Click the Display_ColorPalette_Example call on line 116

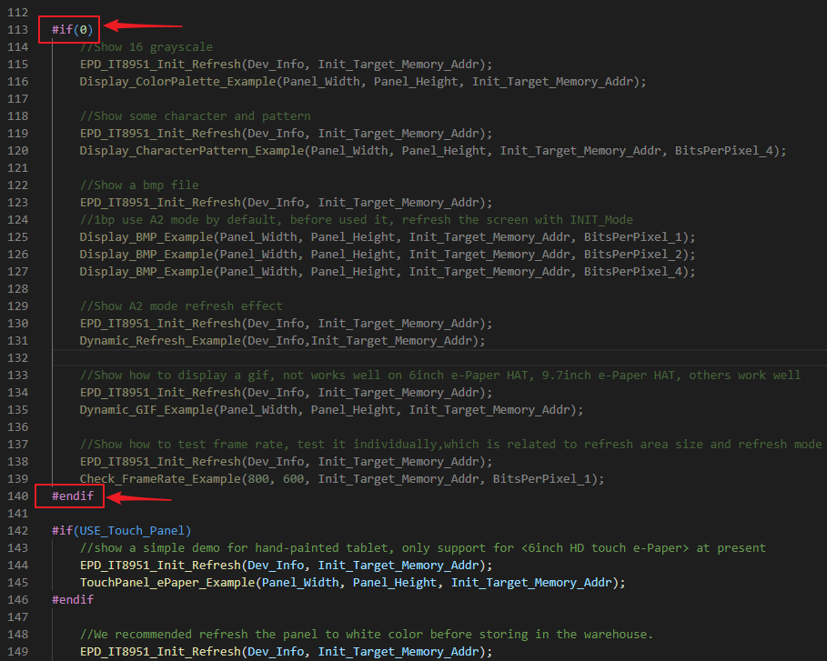tap(363, 82)
